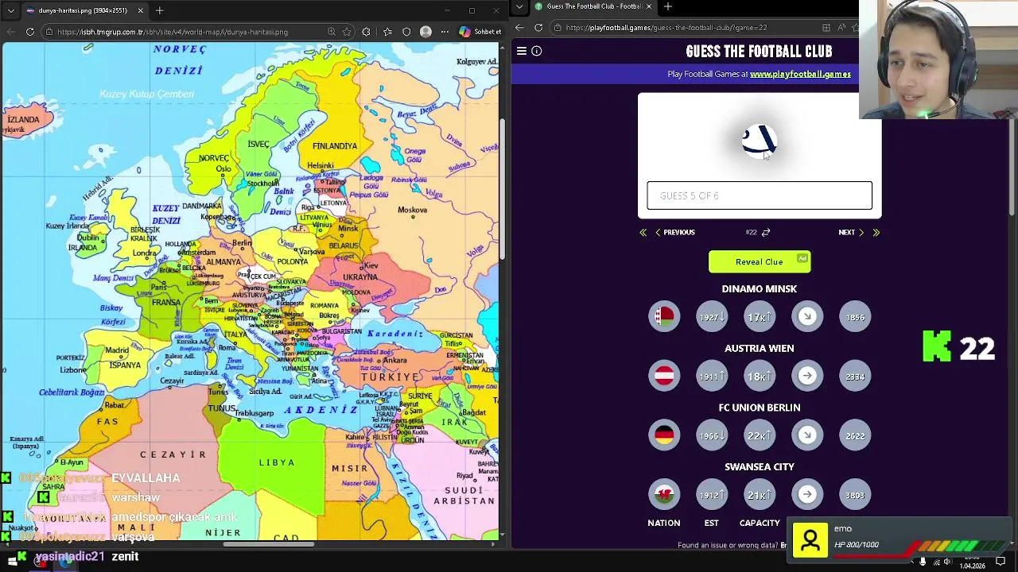This screenshot has width=1018, height=572.
Task: Refresh the football game browser page
Action: 538,27
